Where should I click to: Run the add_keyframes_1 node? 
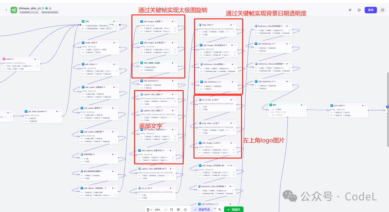click(x=232, y=82)
